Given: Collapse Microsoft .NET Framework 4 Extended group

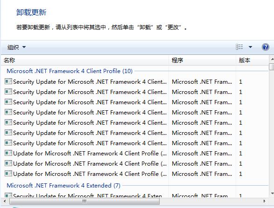Looking at the screenshot, I should pos(63,186).
